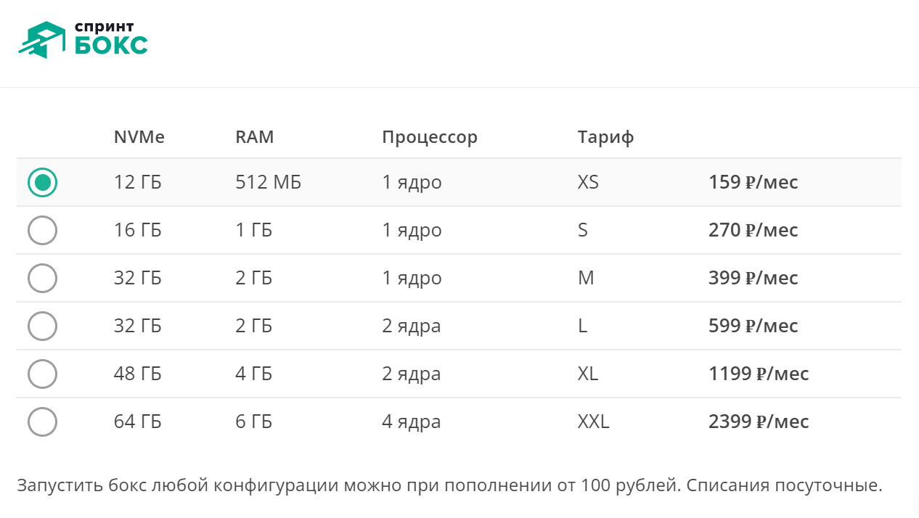Select the XXL tariff radio button

pos(43,422)
